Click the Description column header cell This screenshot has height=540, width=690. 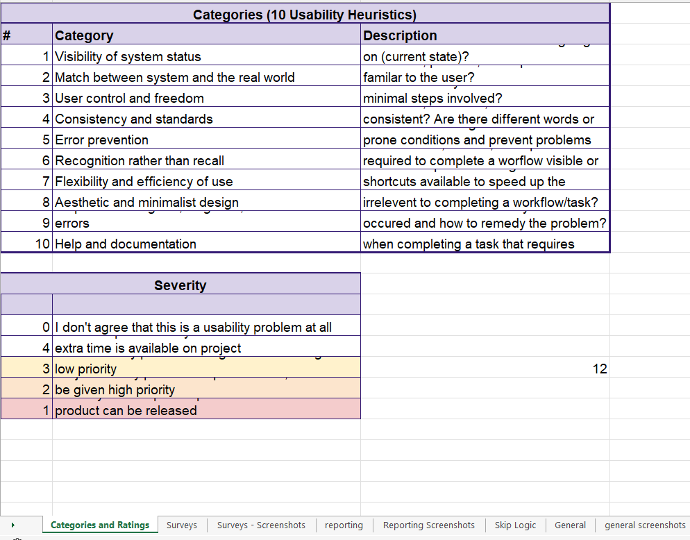click(x=485, y=35)
